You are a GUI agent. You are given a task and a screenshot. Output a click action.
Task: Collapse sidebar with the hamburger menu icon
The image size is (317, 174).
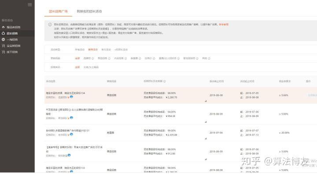30,4
